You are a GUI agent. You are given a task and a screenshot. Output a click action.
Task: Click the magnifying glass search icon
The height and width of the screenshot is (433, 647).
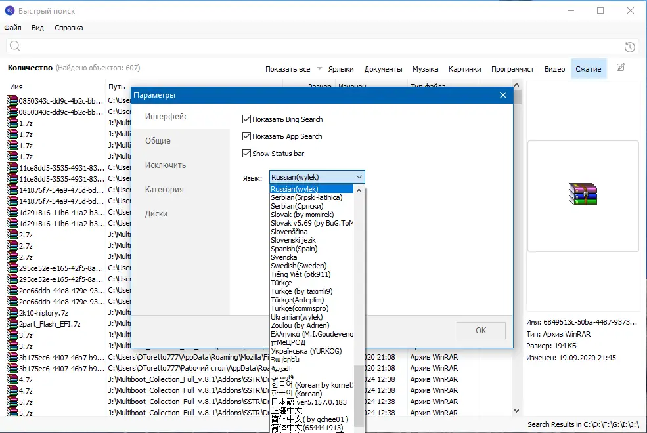coord(15,46)
